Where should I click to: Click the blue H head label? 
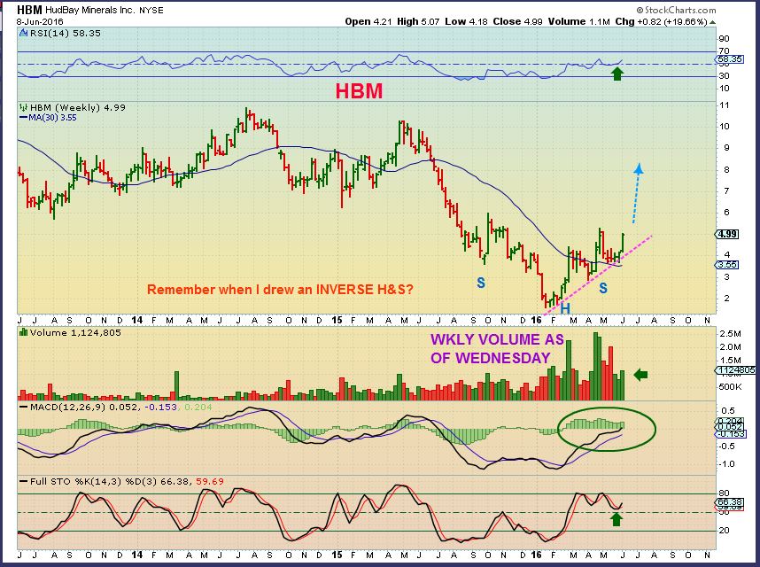[565, 308]
